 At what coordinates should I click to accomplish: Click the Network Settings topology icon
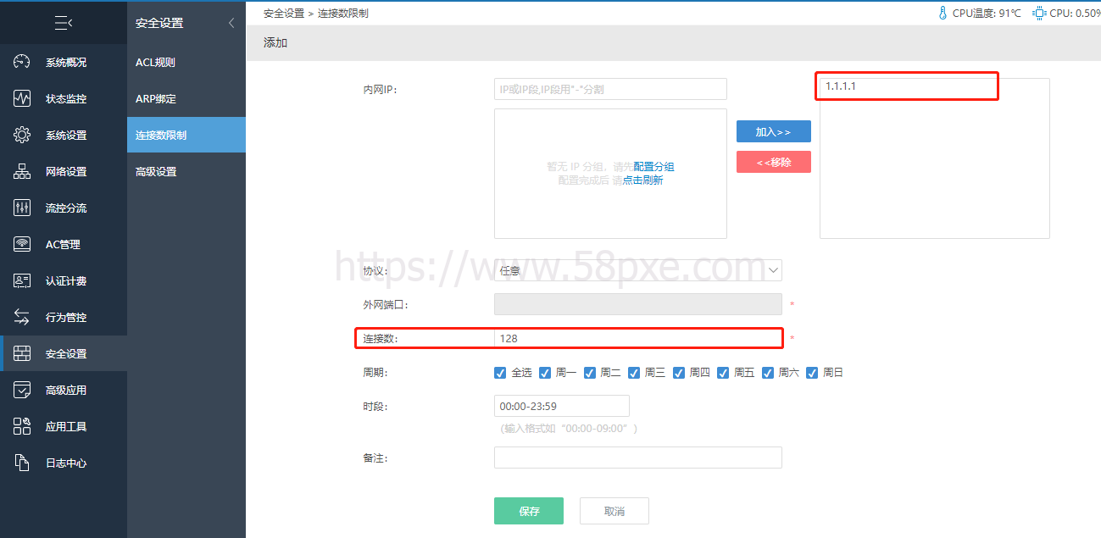click(x=22, y=171)
